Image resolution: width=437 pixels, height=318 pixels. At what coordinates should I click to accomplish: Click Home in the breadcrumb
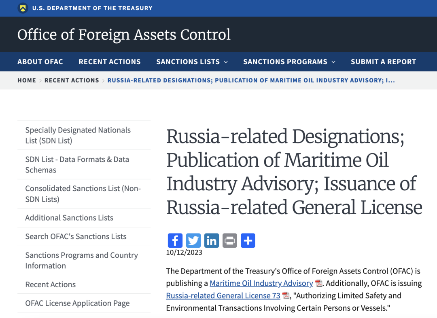pos(27,80)
